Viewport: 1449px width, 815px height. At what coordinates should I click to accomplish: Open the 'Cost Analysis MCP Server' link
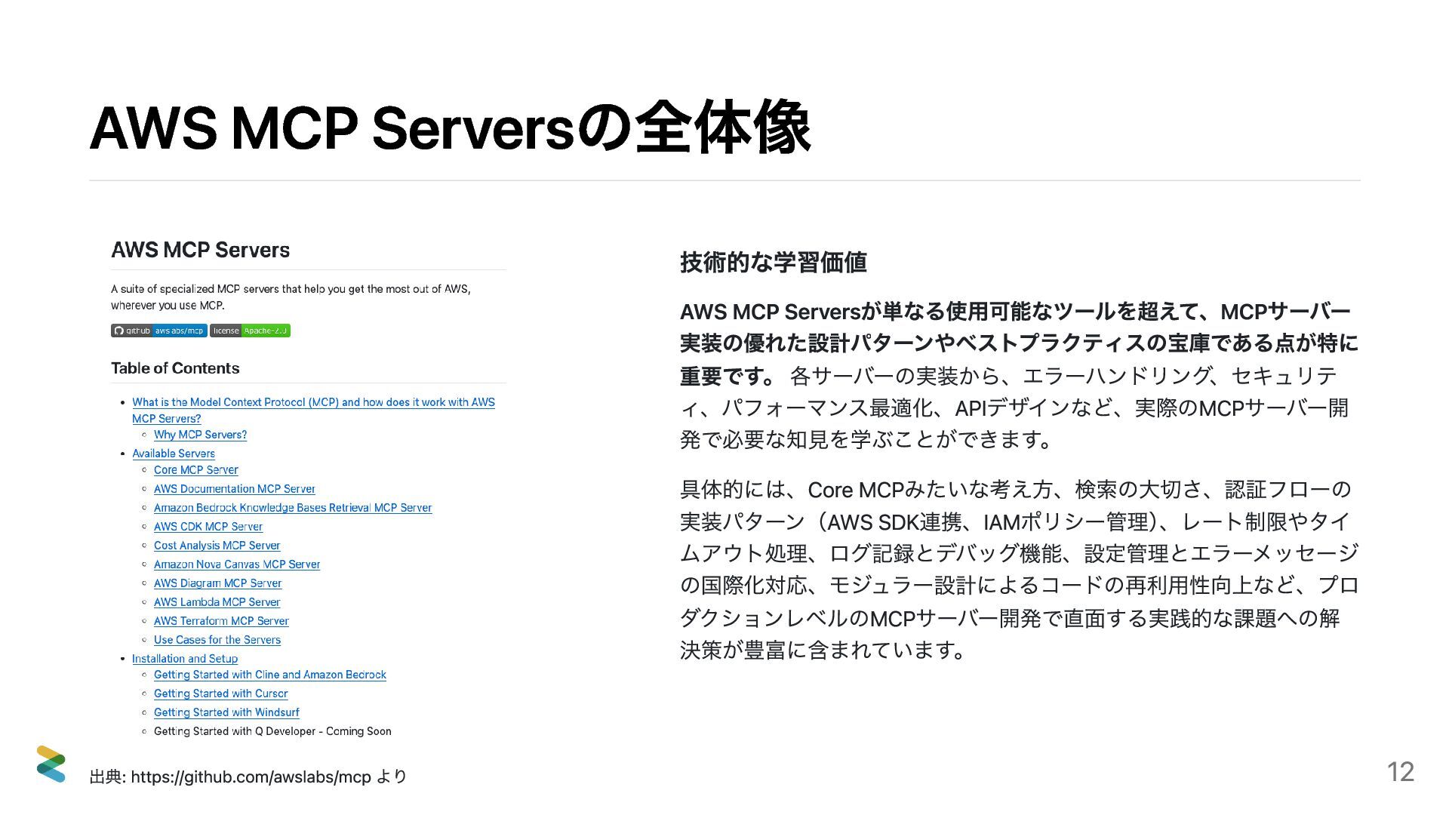[217, 546]
